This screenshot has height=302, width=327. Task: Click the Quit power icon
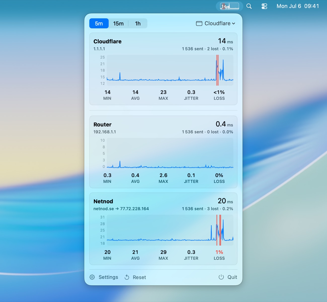[221, 277]
